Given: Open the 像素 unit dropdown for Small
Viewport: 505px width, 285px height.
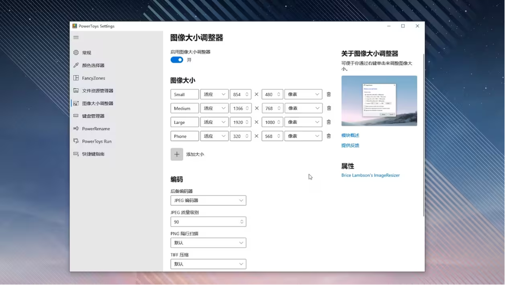Looking at the screenshot, I should tap(303, 95).
